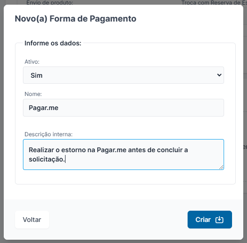
Task: Click the Informe os dados: legend
Action: tap(53, 43)
